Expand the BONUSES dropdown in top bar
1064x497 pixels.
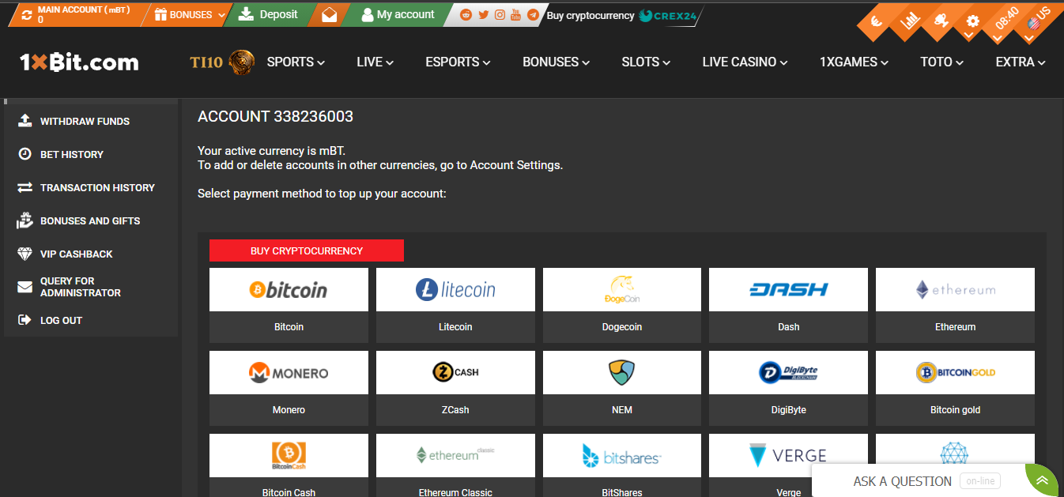click(190, 15)
